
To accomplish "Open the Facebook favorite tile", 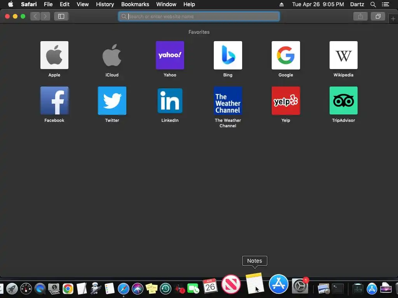I will click(54, 100).
